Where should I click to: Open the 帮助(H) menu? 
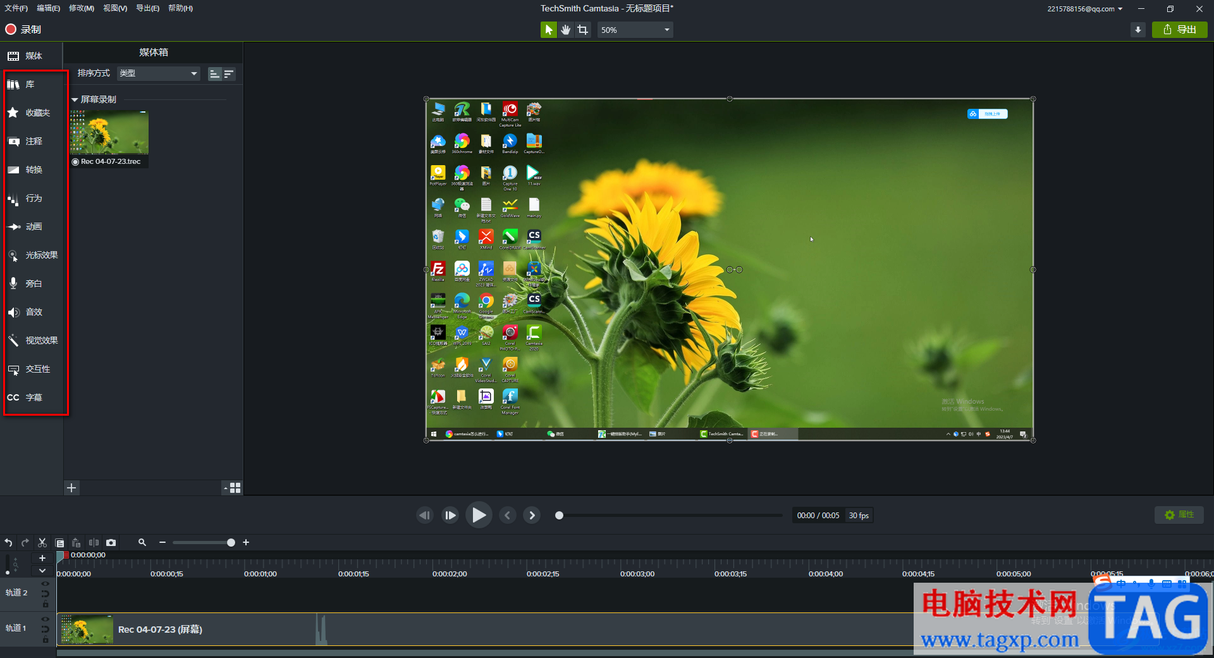180,8
